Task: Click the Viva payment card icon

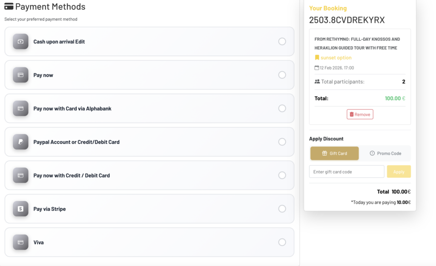Action: pos(20,242)
